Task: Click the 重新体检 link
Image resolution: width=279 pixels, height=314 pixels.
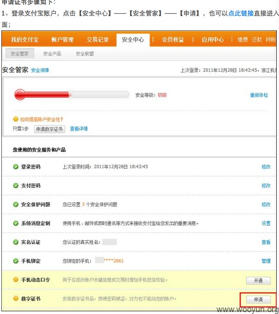Action: tap(259, 95)
